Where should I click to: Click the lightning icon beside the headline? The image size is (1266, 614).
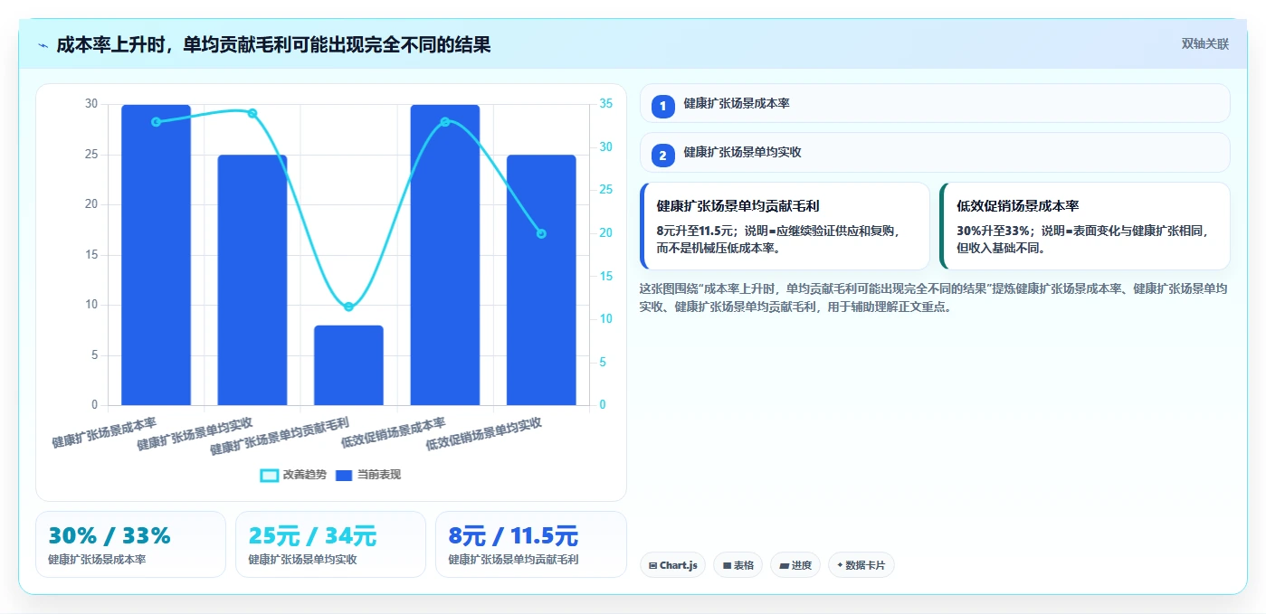(x=43, y=45)
